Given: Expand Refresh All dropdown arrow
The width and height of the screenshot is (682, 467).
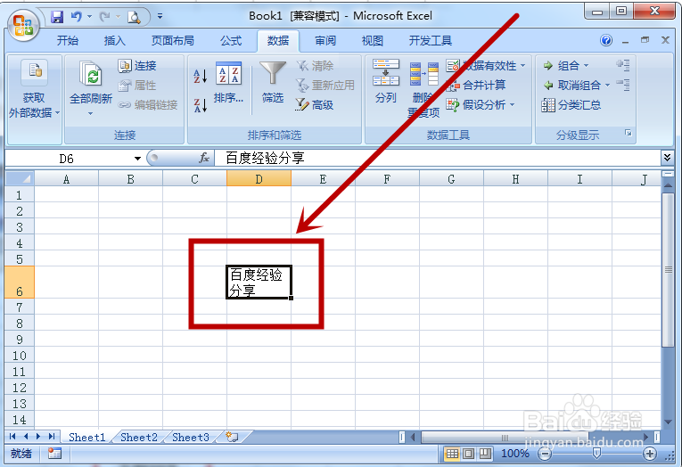Looking at the screenshot, I should click(90, 114).
